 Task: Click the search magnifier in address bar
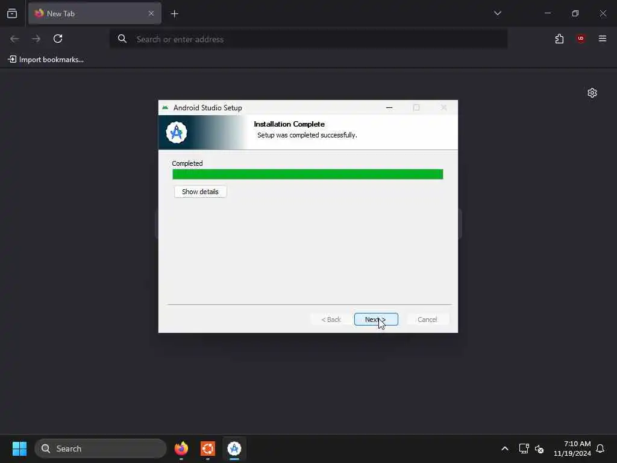[122, 39]
